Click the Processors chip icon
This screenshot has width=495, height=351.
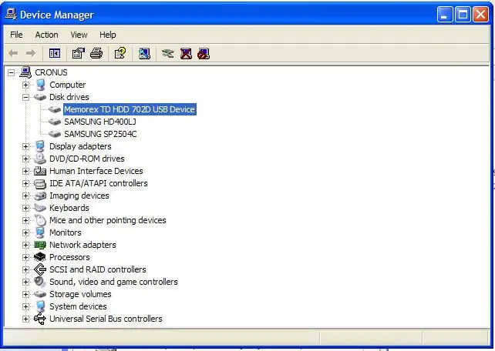40,257
